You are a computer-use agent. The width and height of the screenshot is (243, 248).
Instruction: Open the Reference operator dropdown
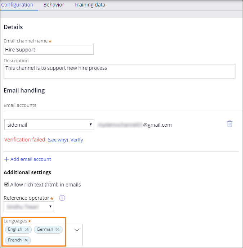tap(29, 207)
